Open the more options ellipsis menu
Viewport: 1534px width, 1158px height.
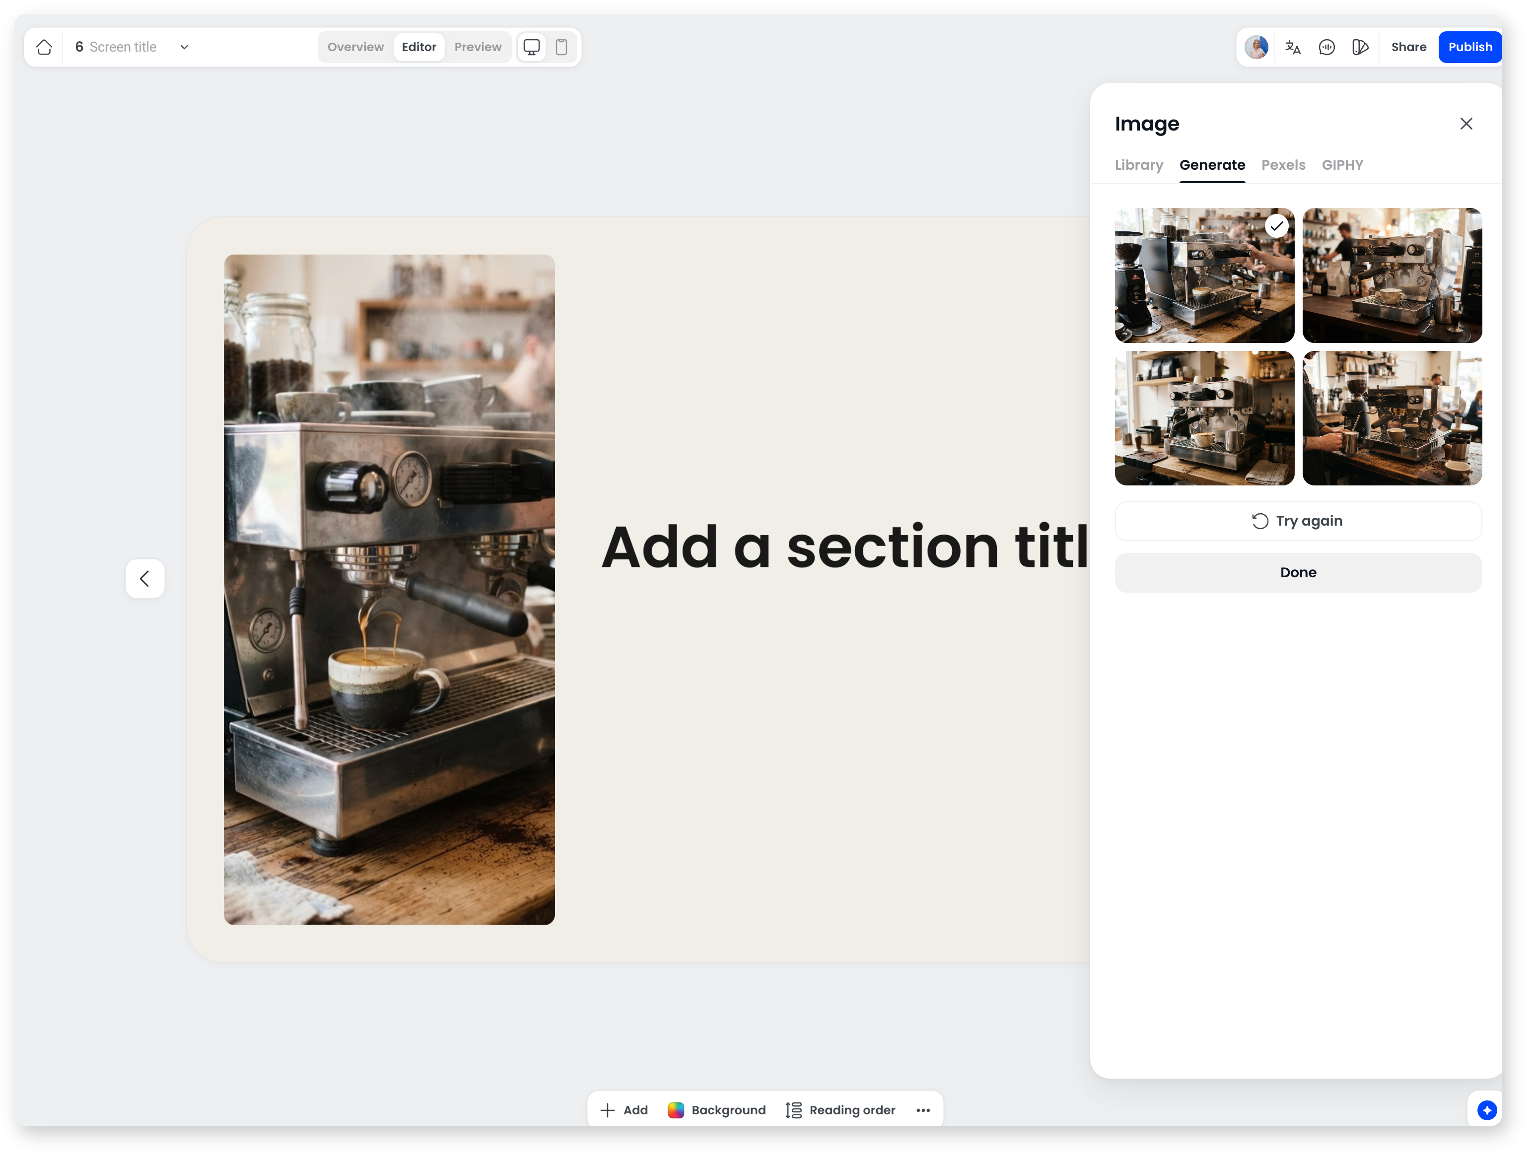point(924,1111)
